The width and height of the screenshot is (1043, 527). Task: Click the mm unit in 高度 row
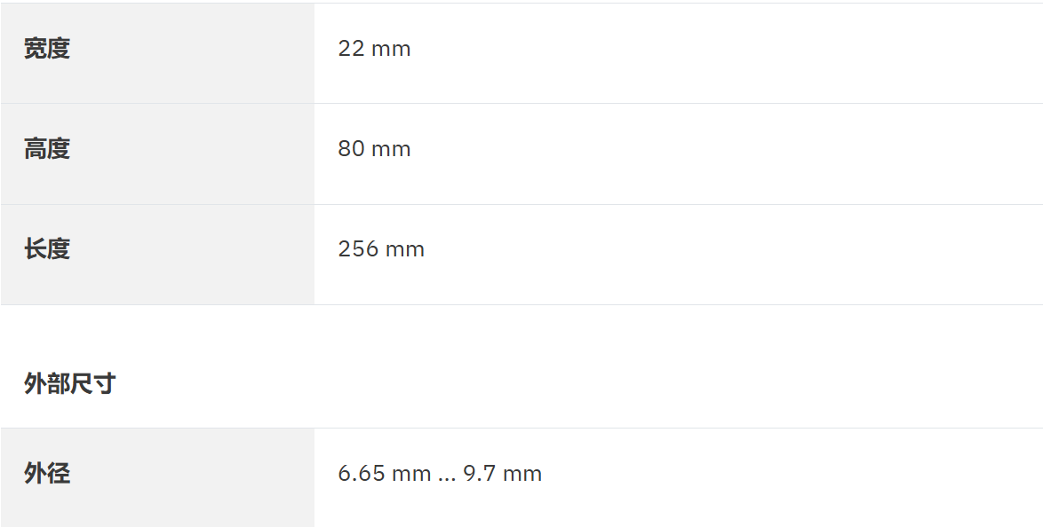pos(391,149)
